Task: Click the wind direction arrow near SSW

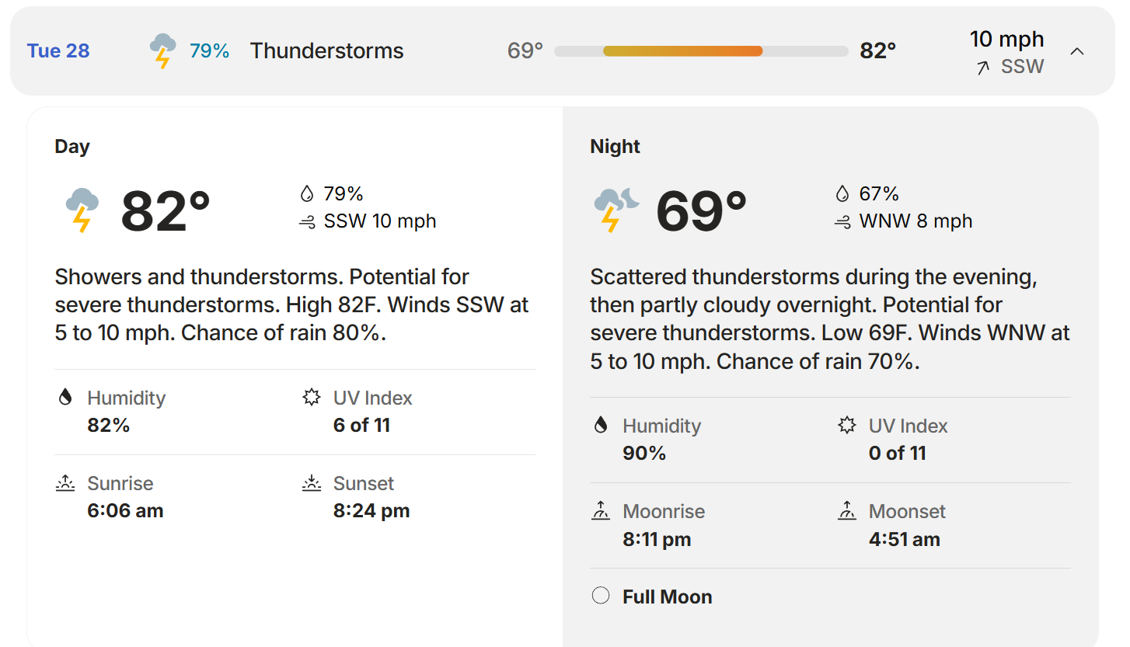Action: pyautogui.click(x=983, y=68)
